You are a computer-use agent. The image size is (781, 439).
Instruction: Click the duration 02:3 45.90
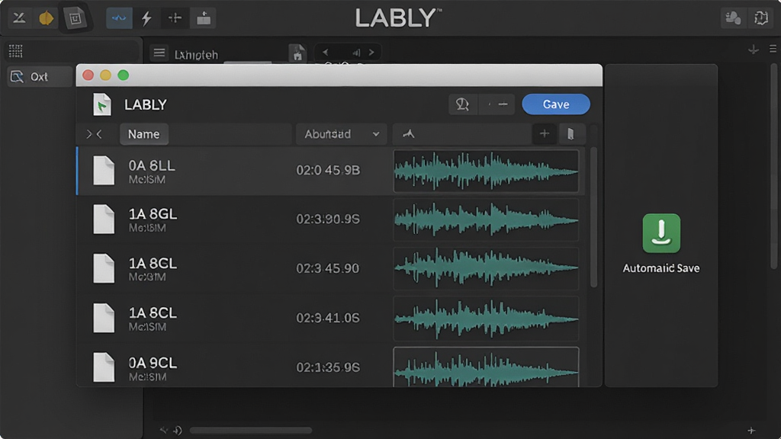coord(327,269)
